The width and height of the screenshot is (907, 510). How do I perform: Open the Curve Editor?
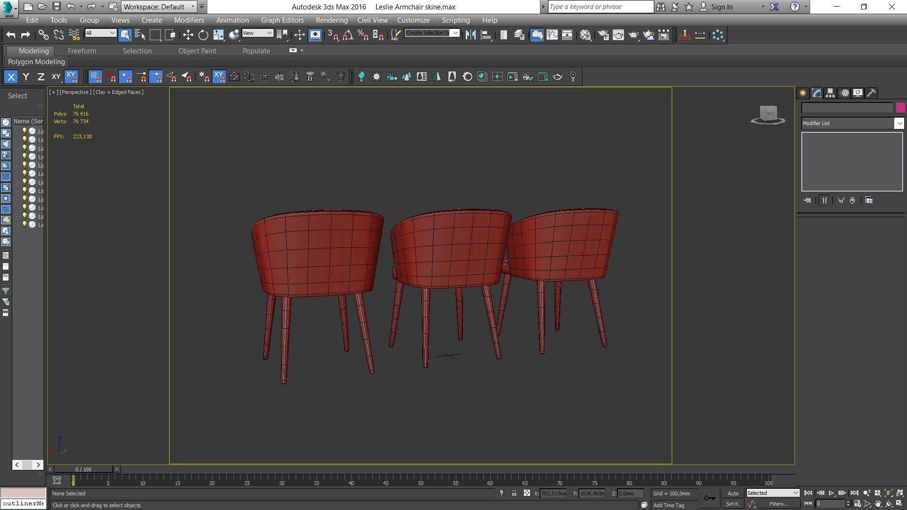tap(552, 35)
